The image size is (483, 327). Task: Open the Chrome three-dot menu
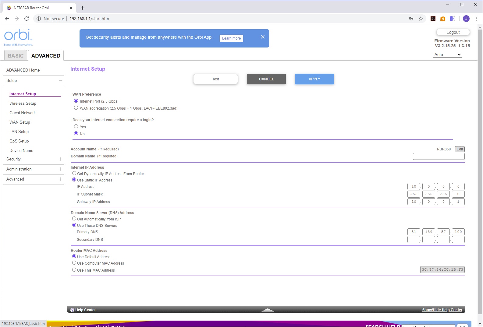[x=476, y=19]
